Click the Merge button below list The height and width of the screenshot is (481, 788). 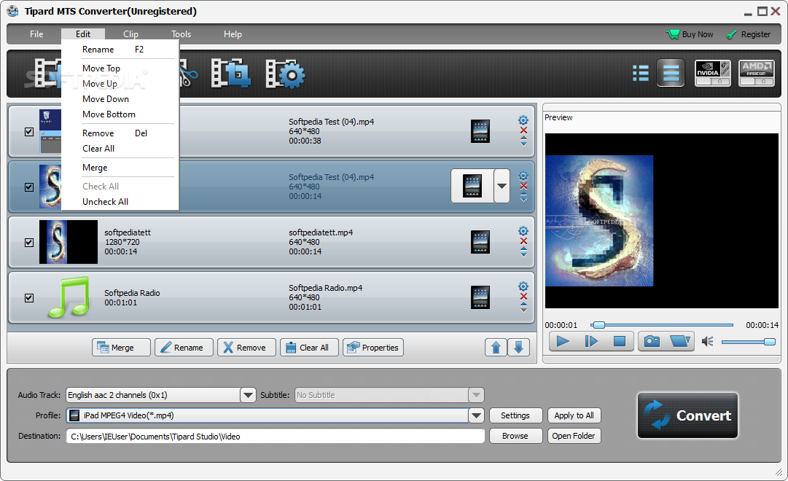pos(121,348)
